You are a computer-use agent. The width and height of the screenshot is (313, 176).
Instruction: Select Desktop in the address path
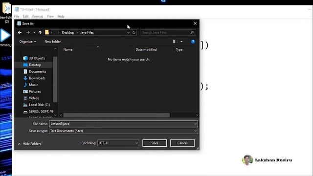68,32
